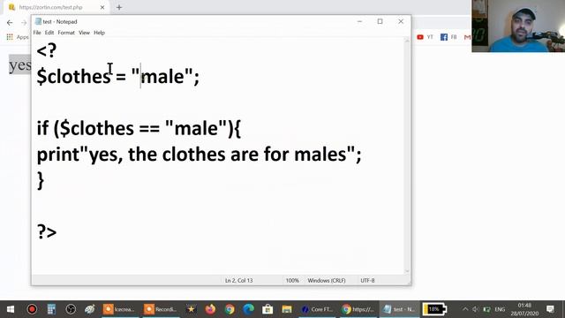Open the File menu in Notepad
The width and height of the screenshot is (565, 318).
[37, 33]
